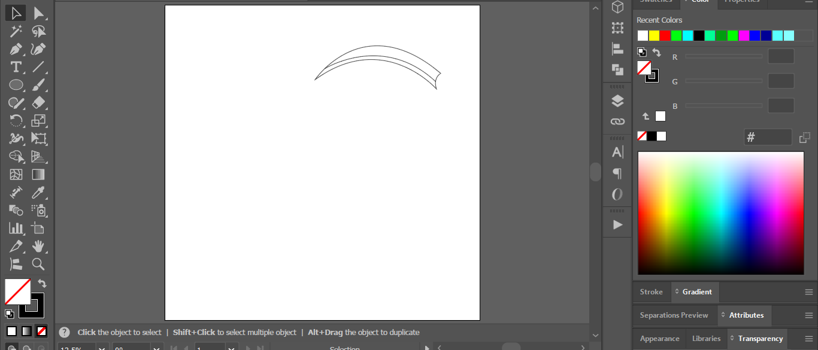Choose the Magic Wand tool
Image resolution: width=818 pixels, height=350 pixels.
click(16, 31)
